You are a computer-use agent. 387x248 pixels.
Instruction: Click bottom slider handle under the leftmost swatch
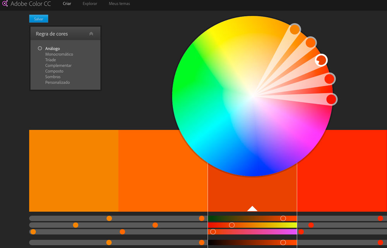click(109, 243)
